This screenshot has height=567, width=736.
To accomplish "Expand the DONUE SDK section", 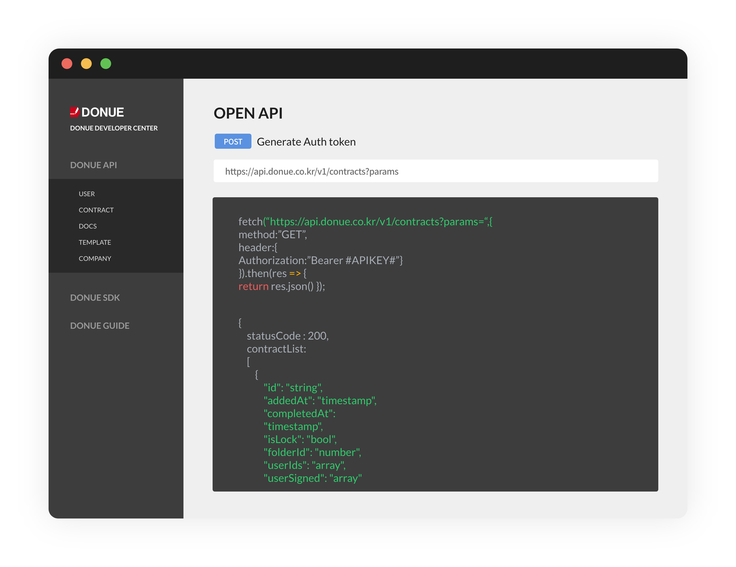I will (x=95, y=298).
